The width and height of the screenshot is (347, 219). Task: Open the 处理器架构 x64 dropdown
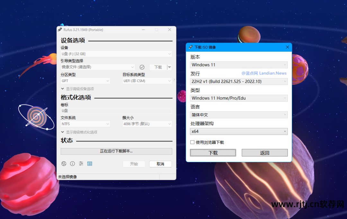click(x=239, y=131)
